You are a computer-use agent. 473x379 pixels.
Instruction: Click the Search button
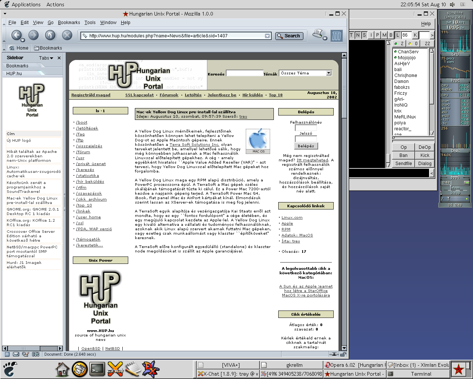coord(289,36)
